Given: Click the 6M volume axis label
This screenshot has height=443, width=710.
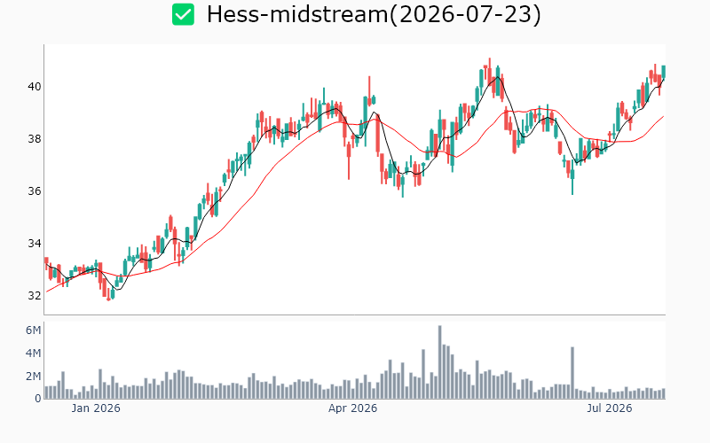Looking at the screenshot, I should (x=33, y=330).
